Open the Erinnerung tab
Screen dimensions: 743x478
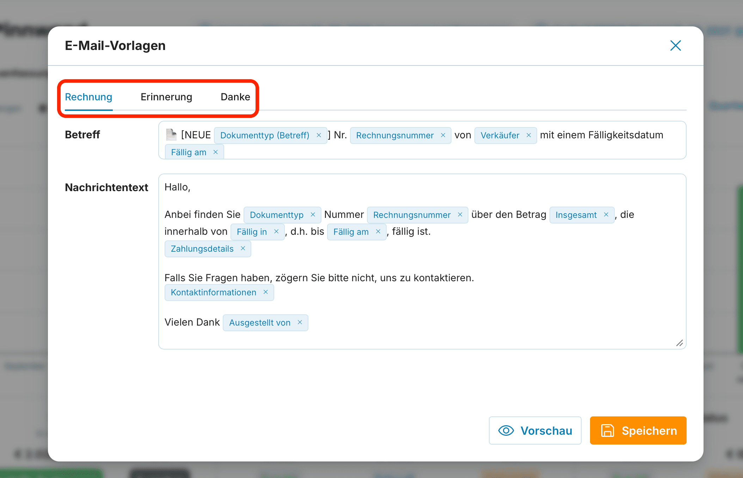point(166,97)
